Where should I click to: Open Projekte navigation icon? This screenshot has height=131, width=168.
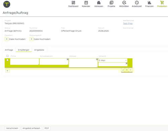point(111,3)
